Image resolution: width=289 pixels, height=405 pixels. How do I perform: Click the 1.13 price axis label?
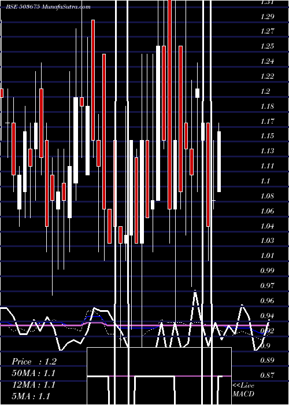coord(267,151)
